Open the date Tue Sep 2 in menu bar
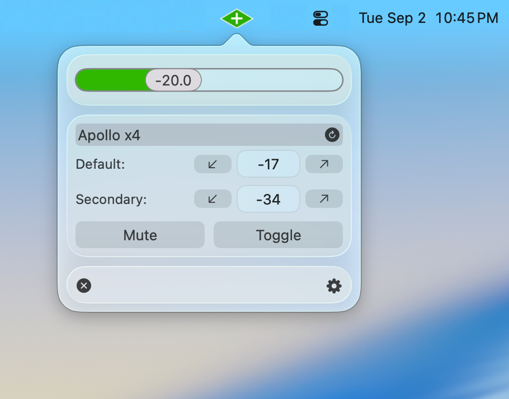509x399 pixels. [392, 18]
